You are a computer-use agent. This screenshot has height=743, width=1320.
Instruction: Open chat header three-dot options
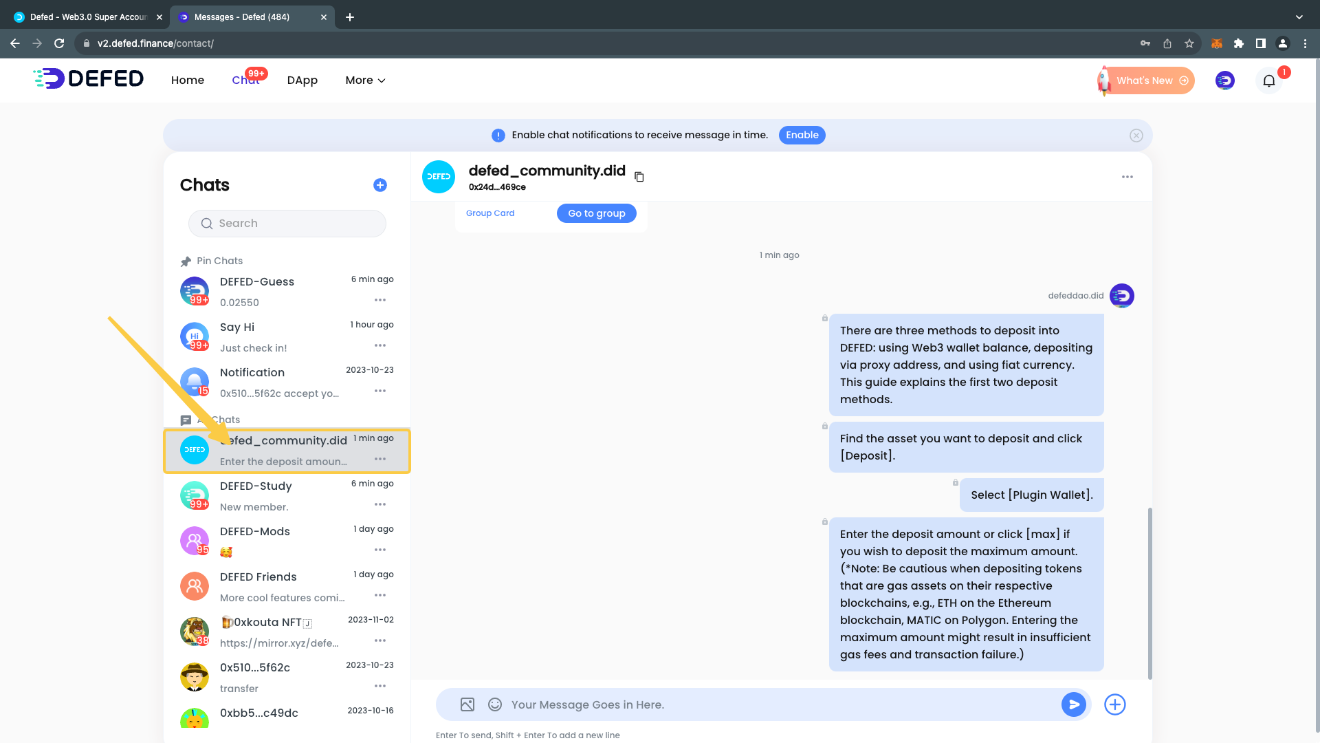click(x=1127, y=177)
